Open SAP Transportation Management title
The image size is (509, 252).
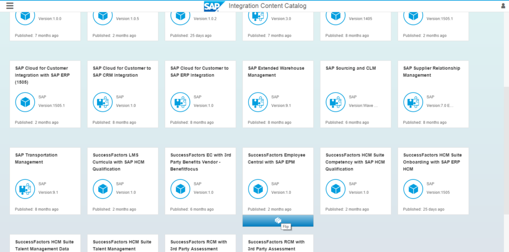point(36,159)
